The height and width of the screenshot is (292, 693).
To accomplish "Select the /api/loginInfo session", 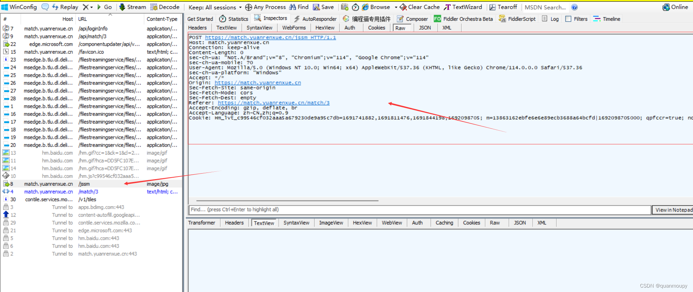I will [91, 29].
